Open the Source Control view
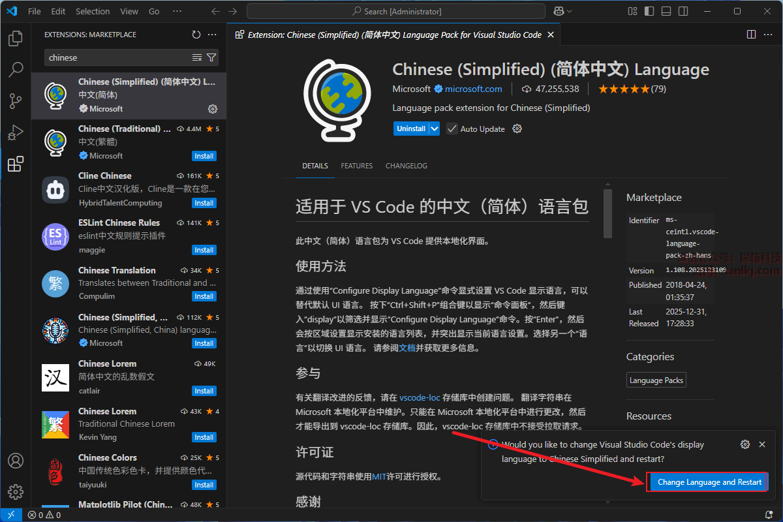The height and width of the screenshot is (522, 783). (x=16, y=100)
